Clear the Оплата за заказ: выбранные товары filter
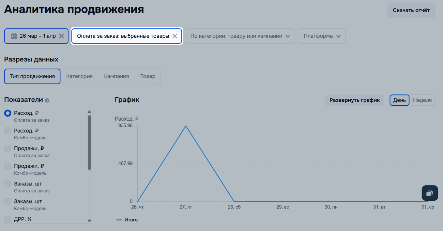Image resolution: width=443 pixels, height=231 pixels. pos(175,36)
